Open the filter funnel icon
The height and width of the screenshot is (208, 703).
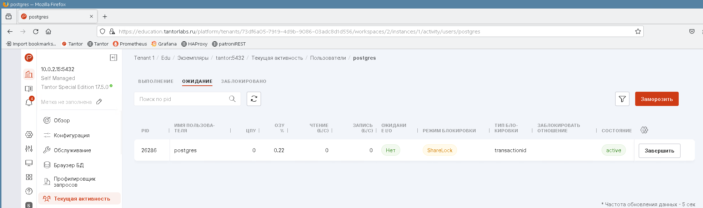pyautogui.click(x=622, y=99)
